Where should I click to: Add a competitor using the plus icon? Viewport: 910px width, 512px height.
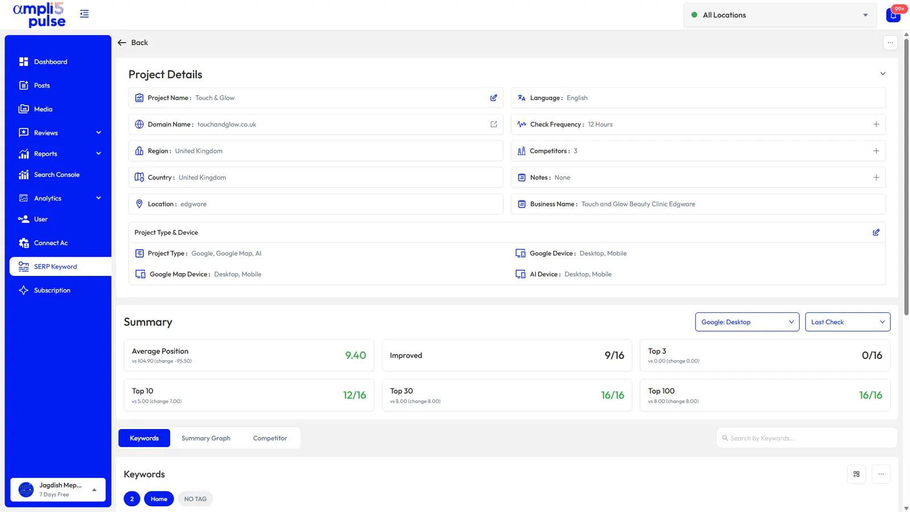click(876, 151)
